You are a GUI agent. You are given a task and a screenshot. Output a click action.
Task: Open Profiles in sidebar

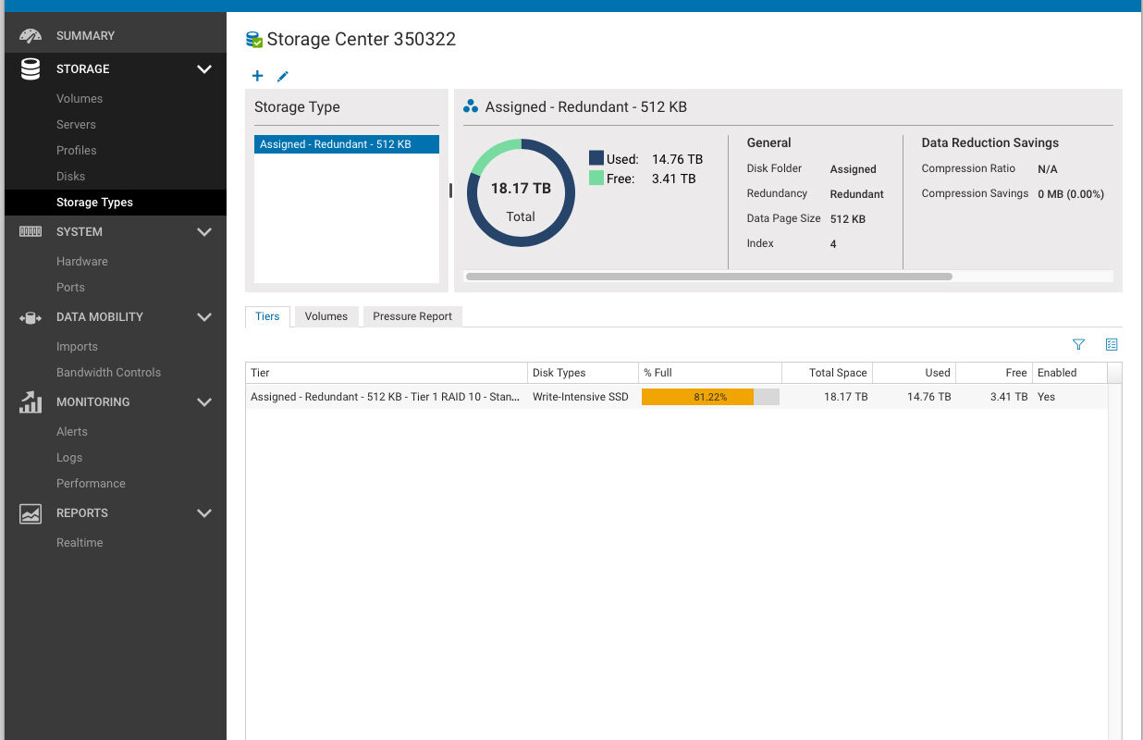[77, 151]
